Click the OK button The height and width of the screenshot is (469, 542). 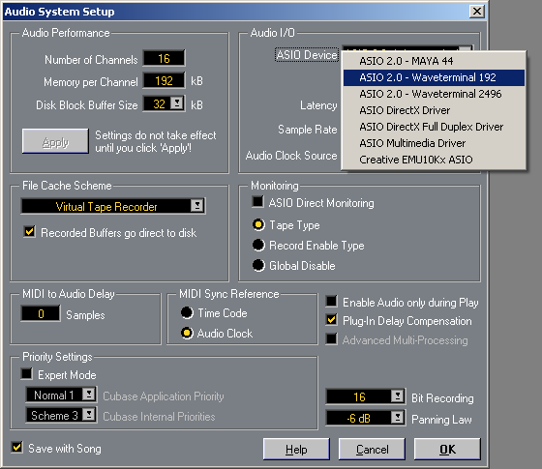(x=447, y=449)
